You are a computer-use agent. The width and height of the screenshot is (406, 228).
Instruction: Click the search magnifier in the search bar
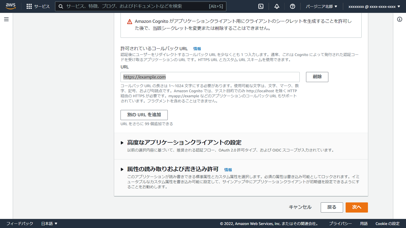[x=61, y=6]
